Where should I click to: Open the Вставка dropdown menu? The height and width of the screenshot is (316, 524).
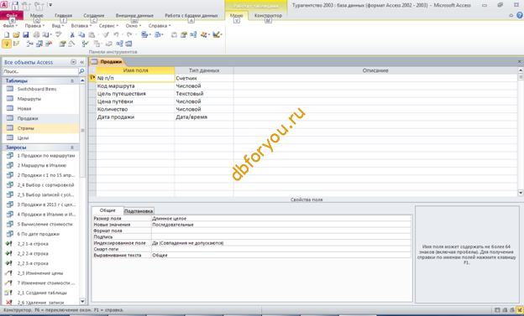tap(81, 26)
